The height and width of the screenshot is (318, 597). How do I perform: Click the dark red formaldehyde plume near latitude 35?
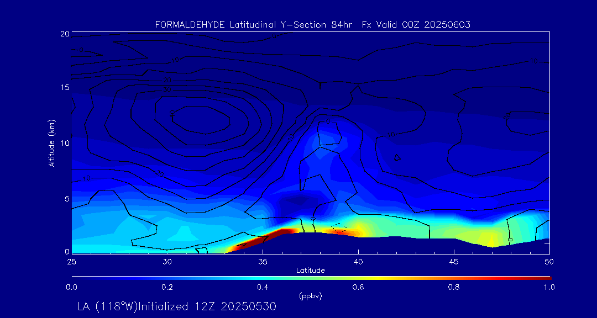[x=263, y=239]
